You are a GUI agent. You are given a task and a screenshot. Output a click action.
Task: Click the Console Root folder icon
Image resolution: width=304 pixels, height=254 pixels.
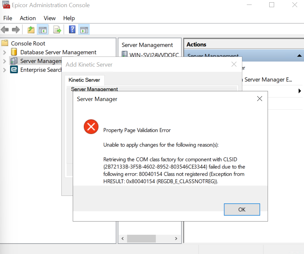click(x=5, y=43)
